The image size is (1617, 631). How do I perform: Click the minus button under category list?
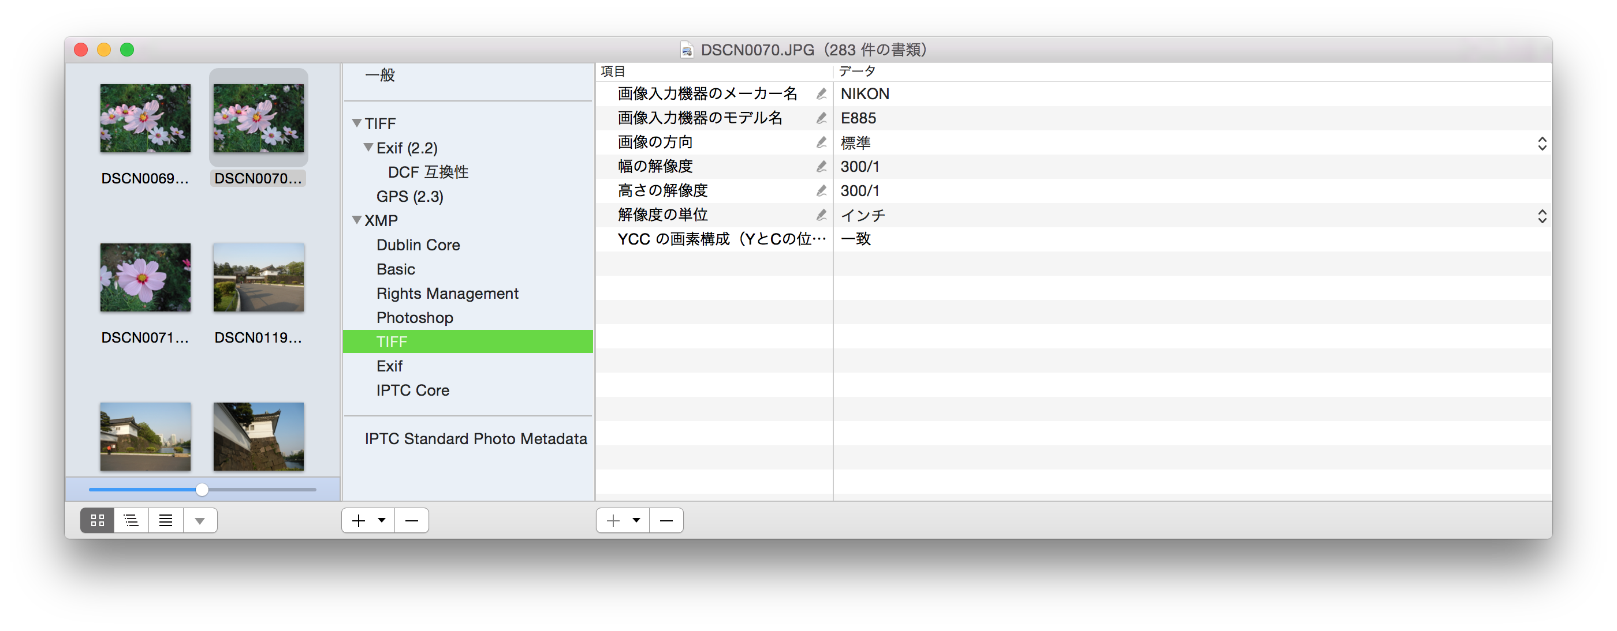(412, 520)
